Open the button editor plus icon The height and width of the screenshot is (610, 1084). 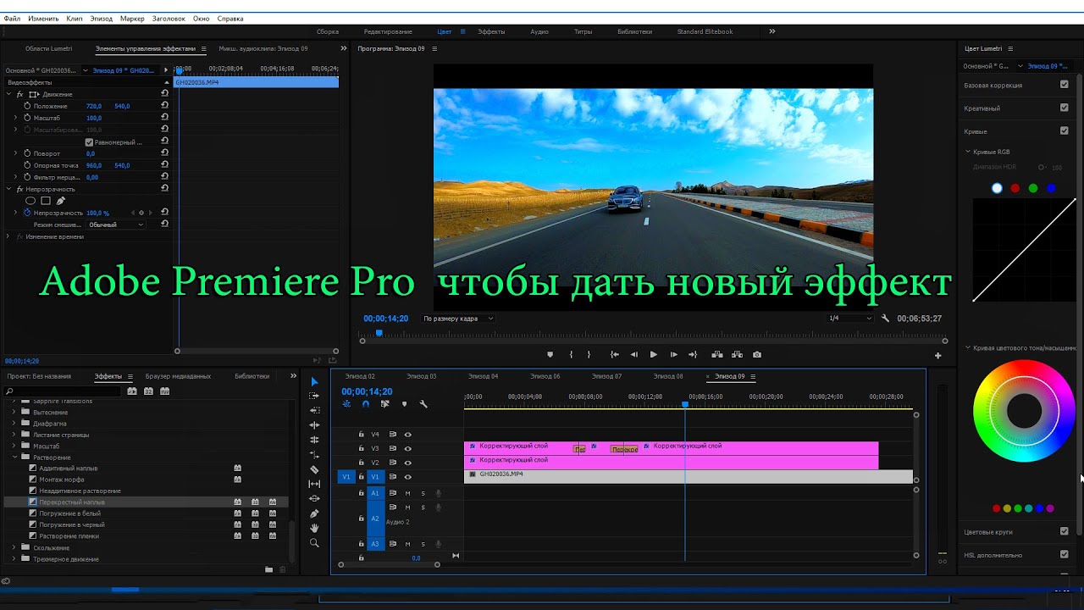(x=937, y=356)
